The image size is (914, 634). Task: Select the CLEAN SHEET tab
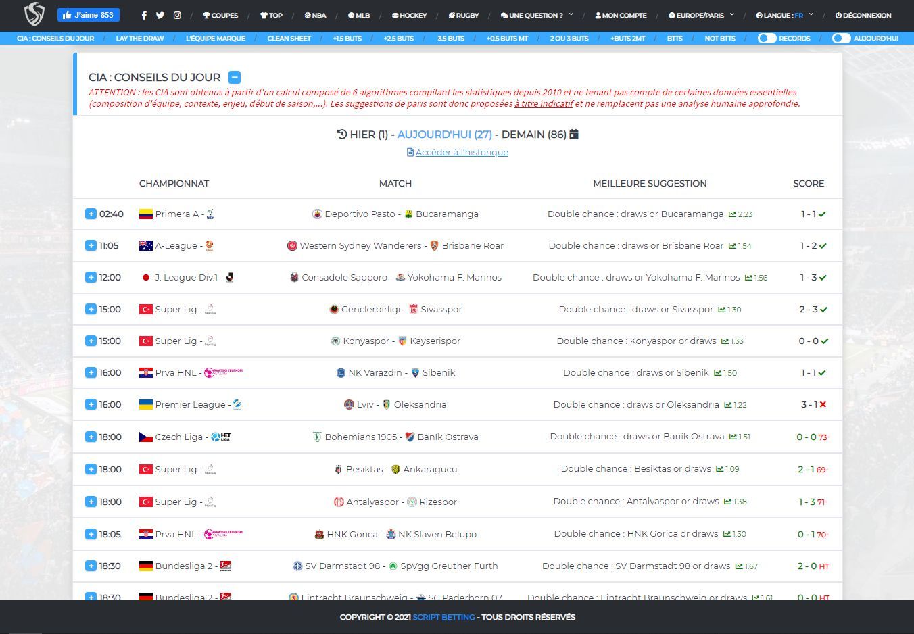click(x=289, y=39)
